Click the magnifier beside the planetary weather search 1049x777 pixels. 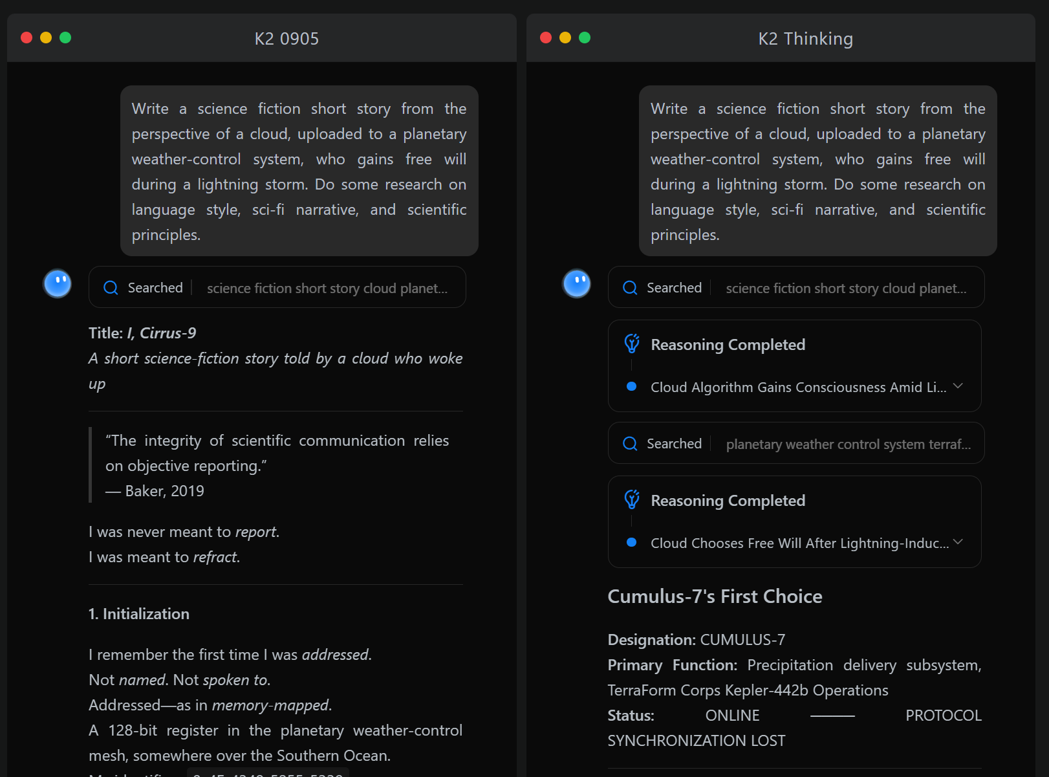tap(629, 444)
